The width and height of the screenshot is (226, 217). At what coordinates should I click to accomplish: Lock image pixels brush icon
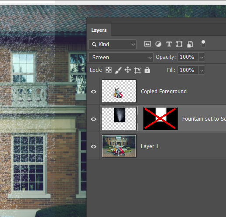[x=118, y=70]
